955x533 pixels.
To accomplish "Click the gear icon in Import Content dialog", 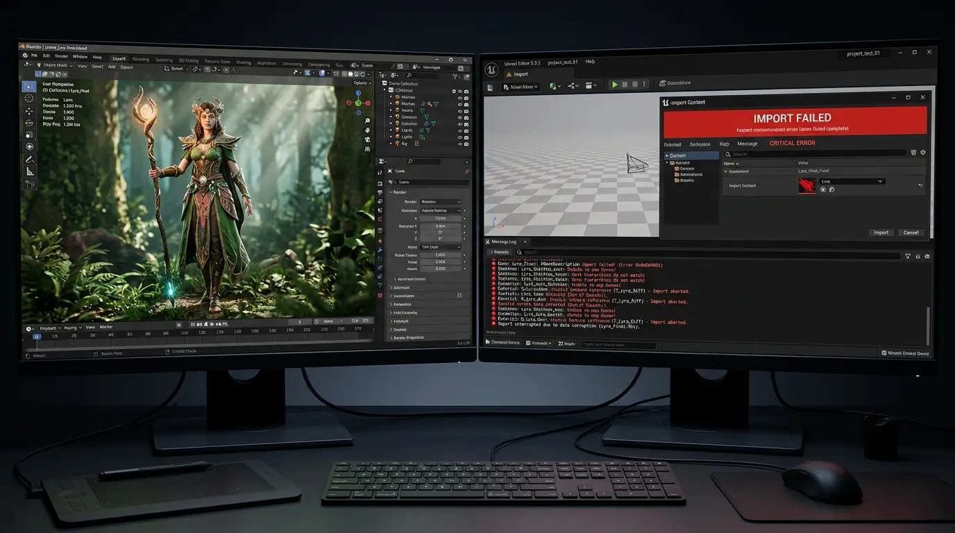I will (x=922, y=153).
